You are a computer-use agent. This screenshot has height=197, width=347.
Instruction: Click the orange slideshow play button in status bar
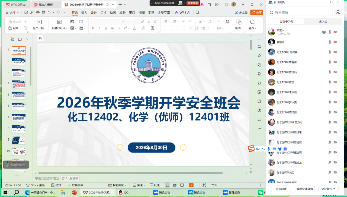click(191, 185)
